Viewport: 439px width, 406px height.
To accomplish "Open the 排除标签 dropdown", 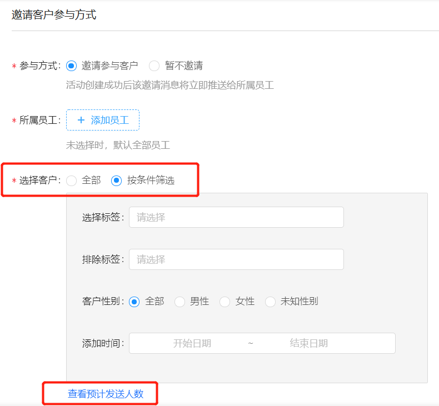I will [236, 259].
